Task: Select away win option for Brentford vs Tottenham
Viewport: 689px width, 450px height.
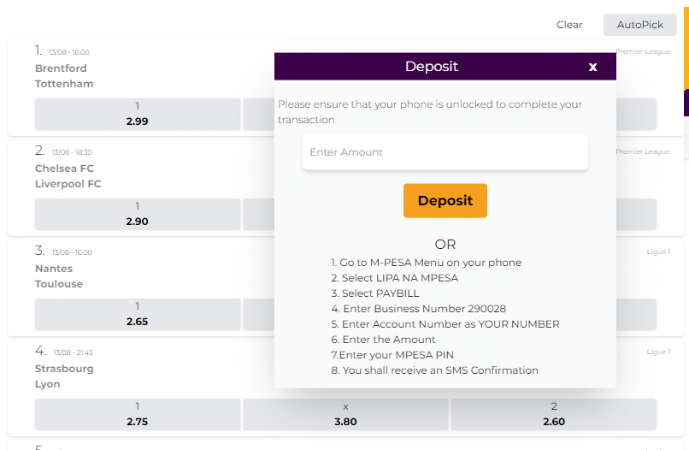Action: (636, 114)
